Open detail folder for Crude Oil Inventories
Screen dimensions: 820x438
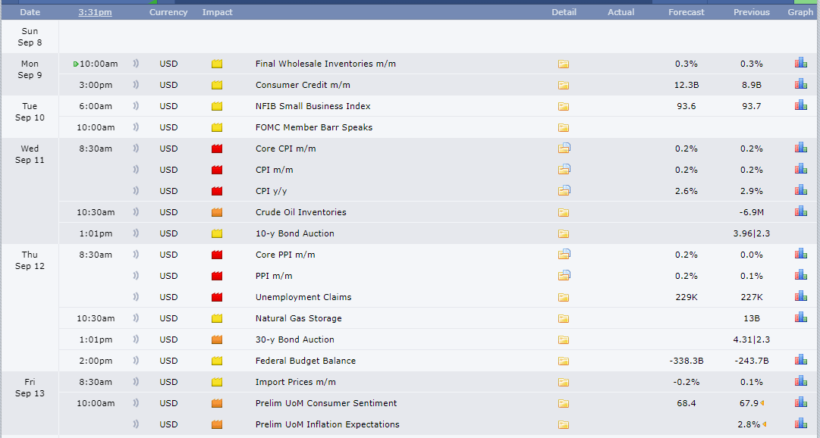click(x=563, y=213)
